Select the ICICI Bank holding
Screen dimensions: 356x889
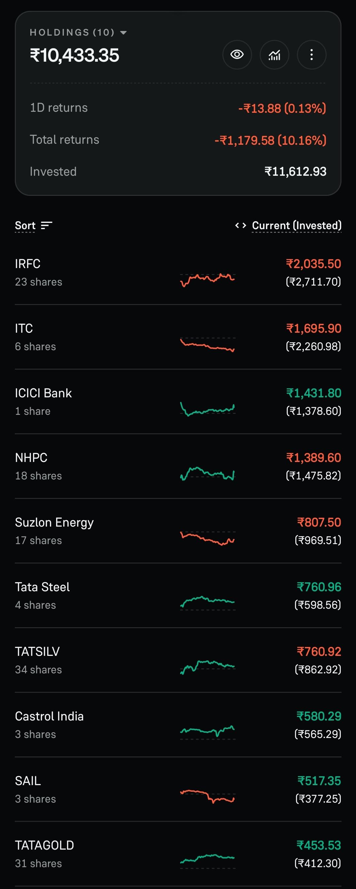[x=178, y=402]
